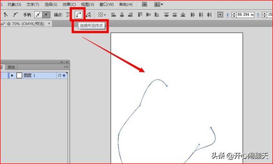Click horizontal align left icon

113,15
